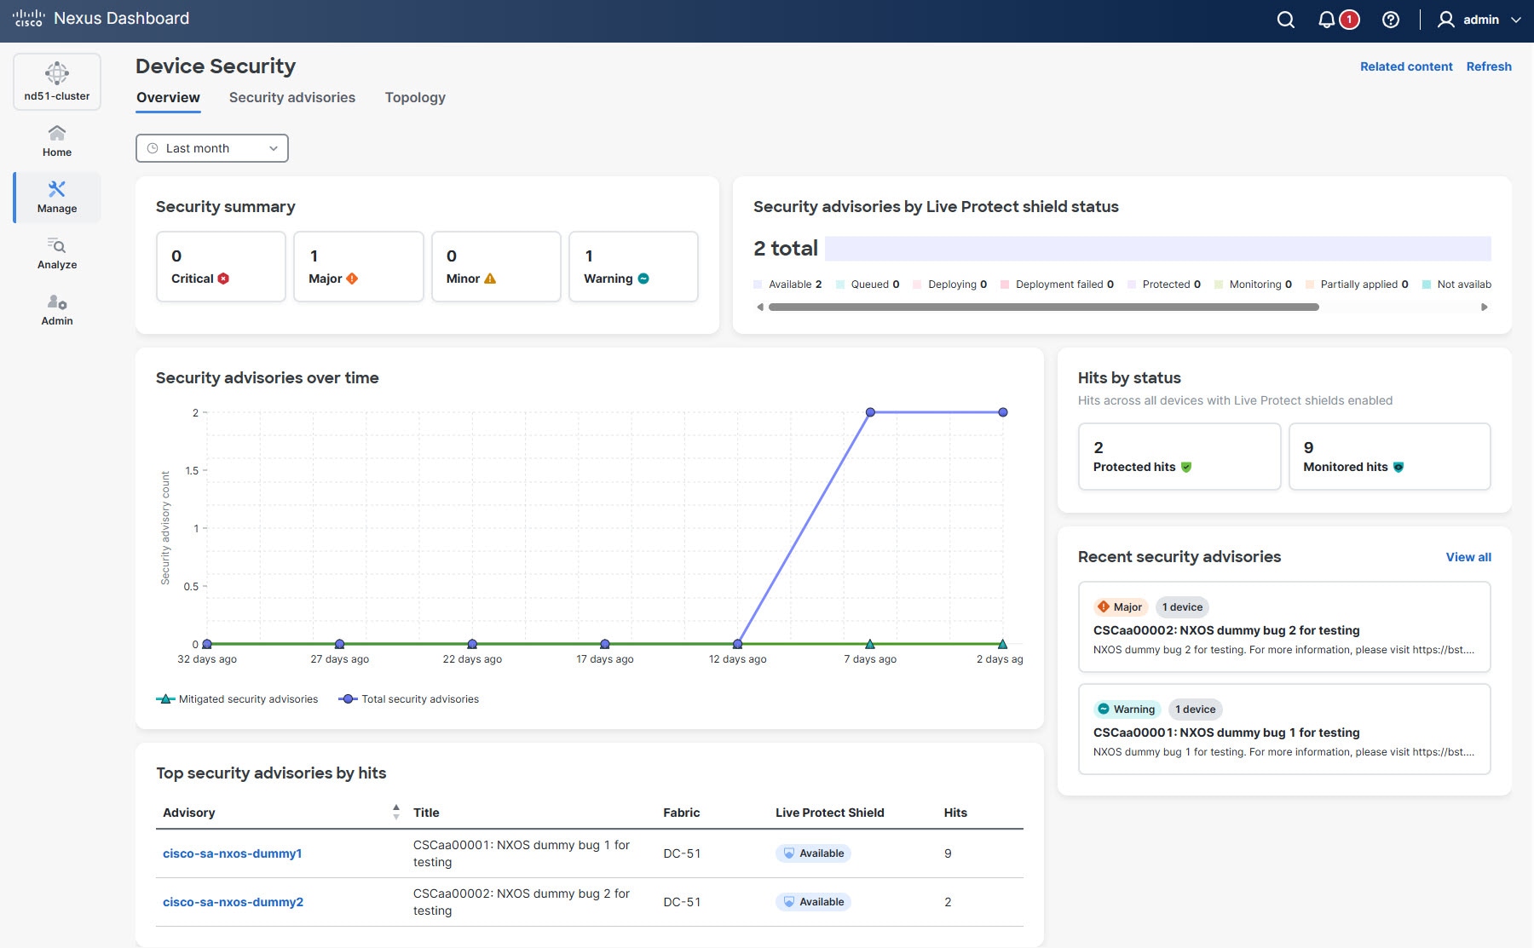
Task: Click the legend scroll right arrow
Action: (x=1485, y=307)
